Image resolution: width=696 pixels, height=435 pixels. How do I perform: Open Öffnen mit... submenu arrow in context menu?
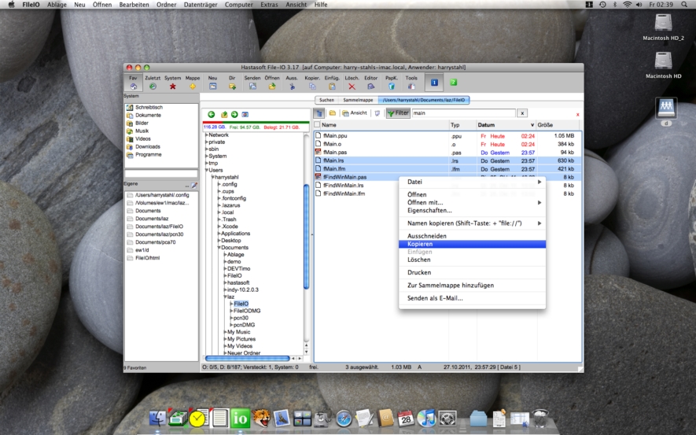539,202
